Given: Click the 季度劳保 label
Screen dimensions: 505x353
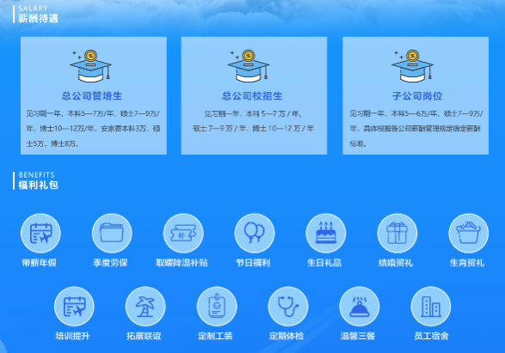Looking at the screenshot, I should pos(110,263).
